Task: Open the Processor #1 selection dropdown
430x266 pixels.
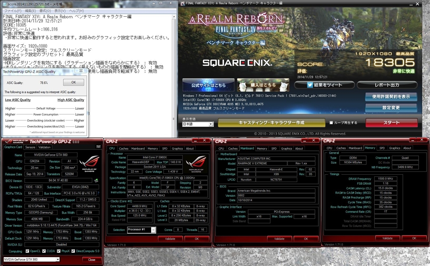Action: point(142,230)
